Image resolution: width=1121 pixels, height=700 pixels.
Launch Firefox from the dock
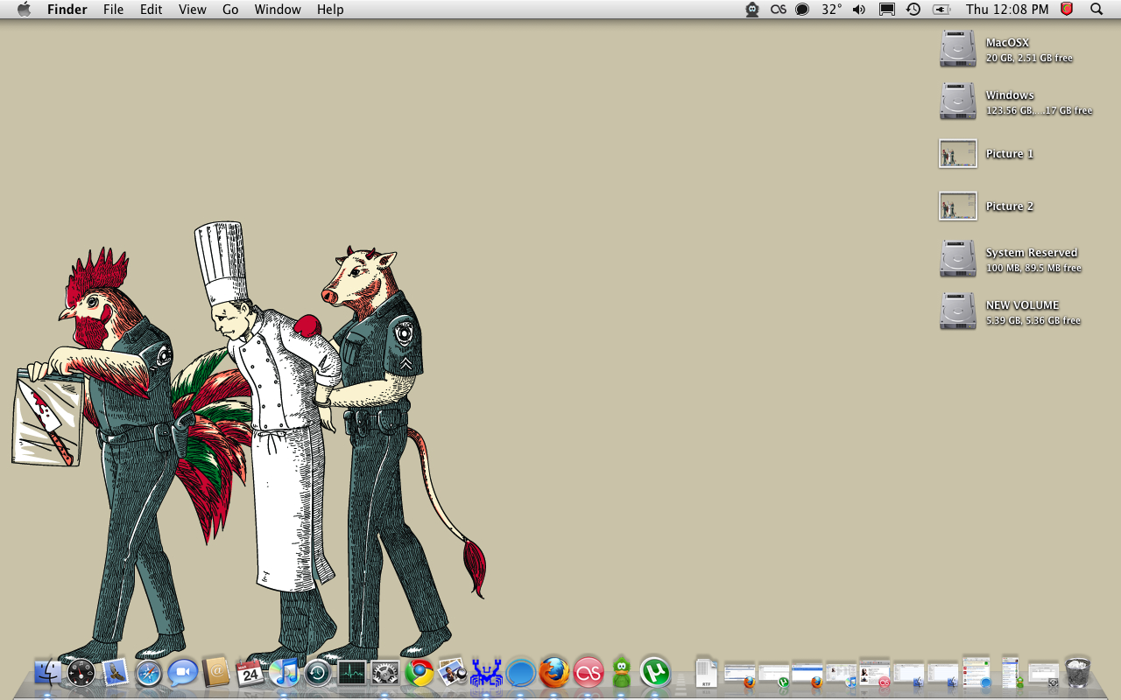tap(554, 673)
